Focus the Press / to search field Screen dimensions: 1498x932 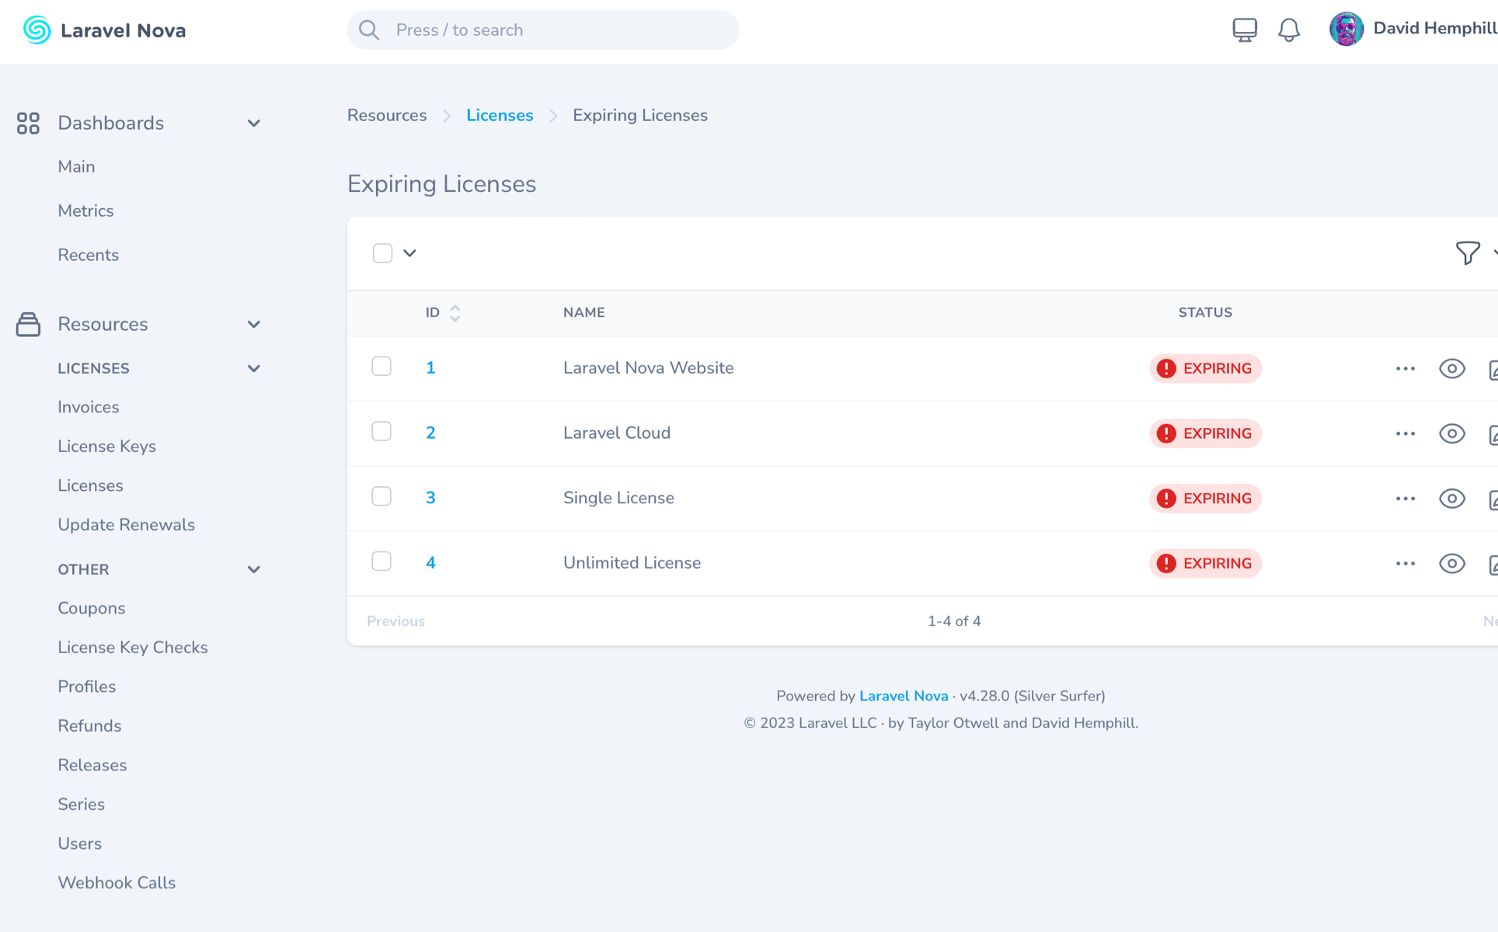coord(544,30)
